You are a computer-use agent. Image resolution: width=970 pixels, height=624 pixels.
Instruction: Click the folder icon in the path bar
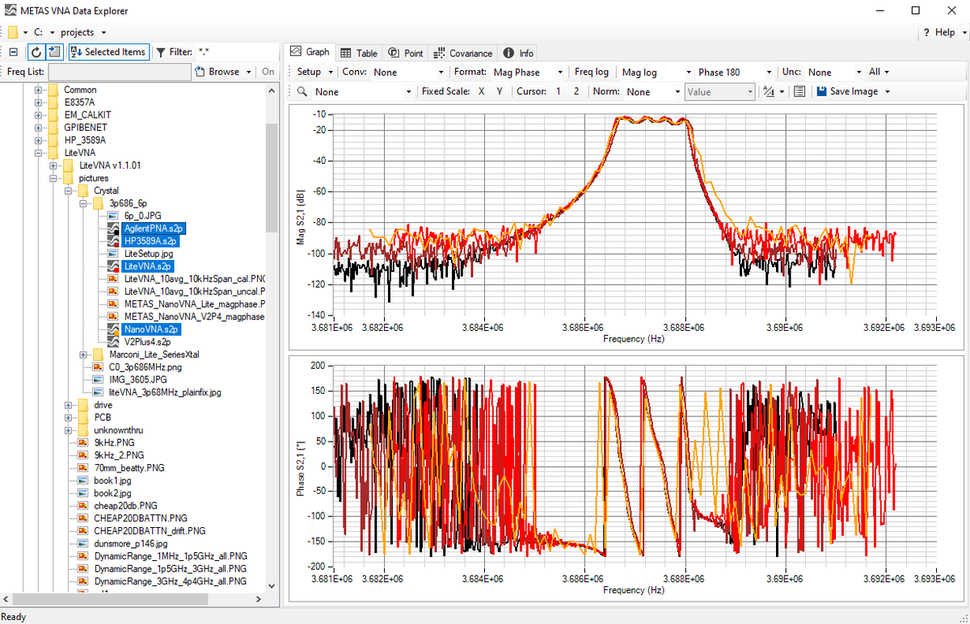[x=13, y=32]
